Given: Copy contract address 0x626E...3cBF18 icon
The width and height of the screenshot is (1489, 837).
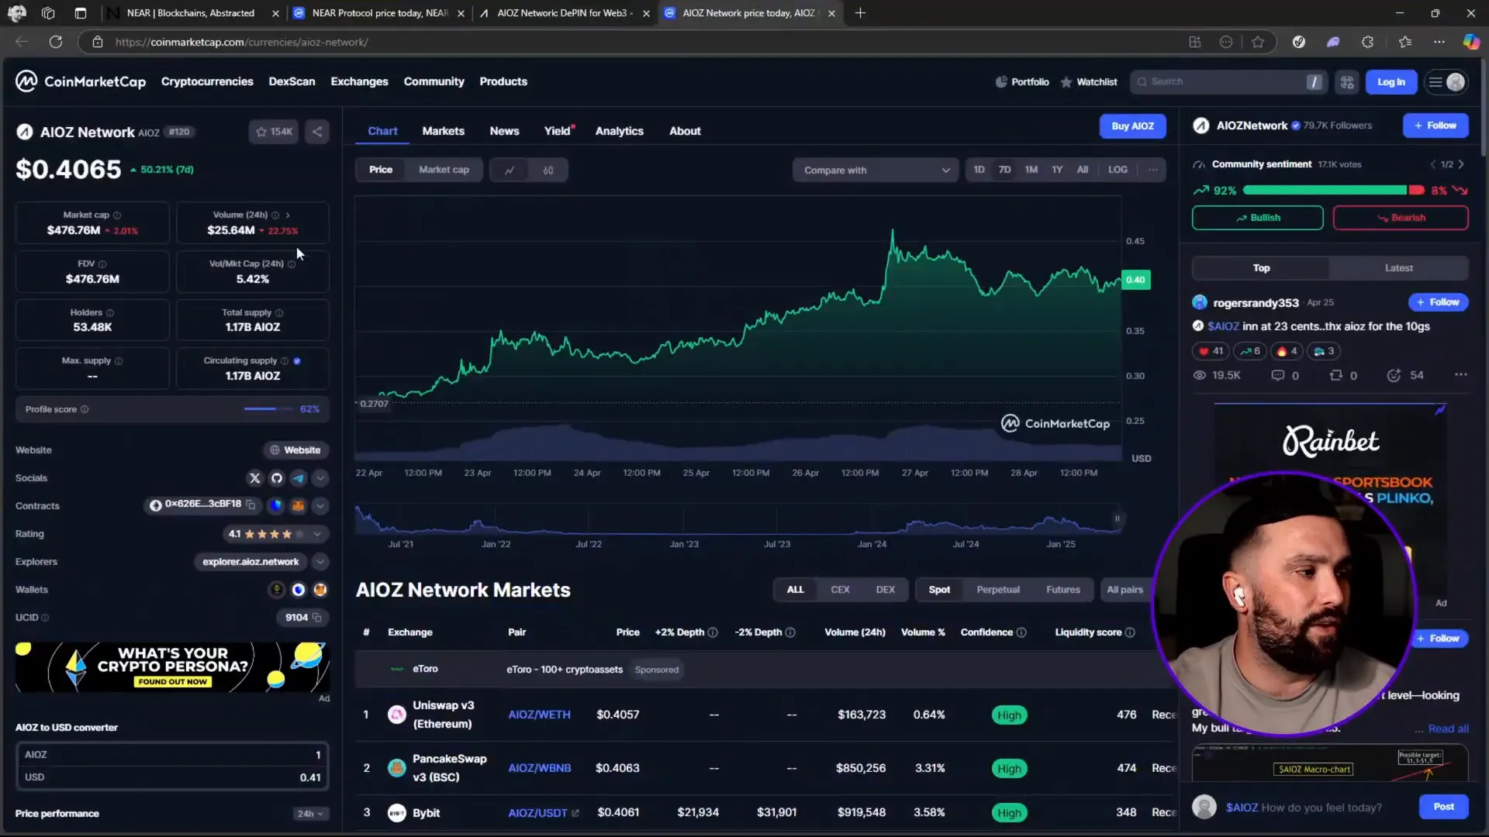Looking at the screenshot, I should (250, 505).
